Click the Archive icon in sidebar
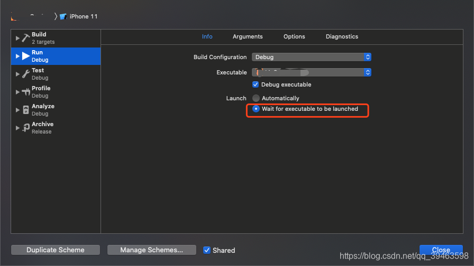The image size is (474, 266). [x=26, y=128]
